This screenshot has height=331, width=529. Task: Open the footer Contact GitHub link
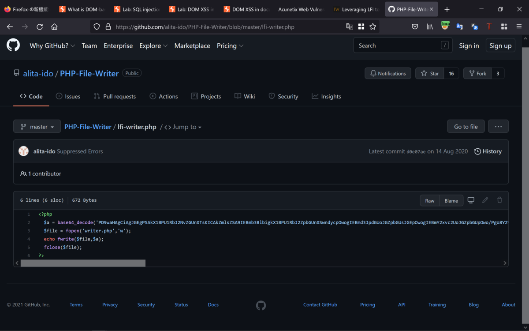[320, 305]
